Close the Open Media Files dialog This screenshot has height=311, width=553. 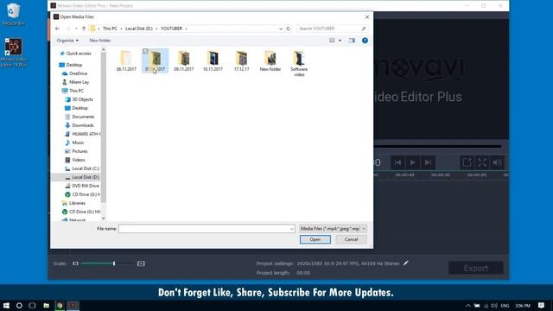[x=366, y=17]
